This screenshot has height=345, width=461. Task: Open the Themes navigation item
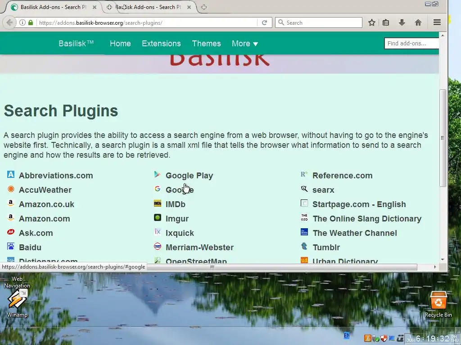pyautogui.click(x=206, y=44)
